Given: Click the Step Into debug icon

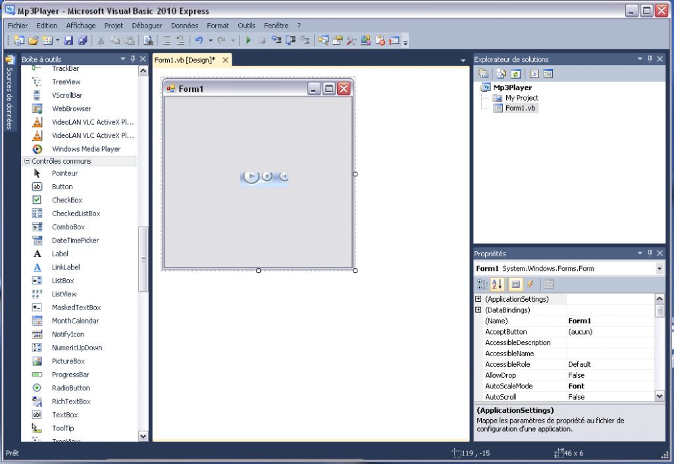Looking at the screenshot, I should [276, 40].
